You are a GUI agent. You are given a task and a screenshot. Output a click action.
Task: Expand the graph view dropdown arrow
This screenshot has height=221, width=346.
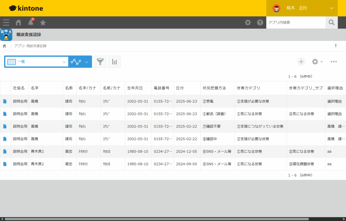(86, 62)
